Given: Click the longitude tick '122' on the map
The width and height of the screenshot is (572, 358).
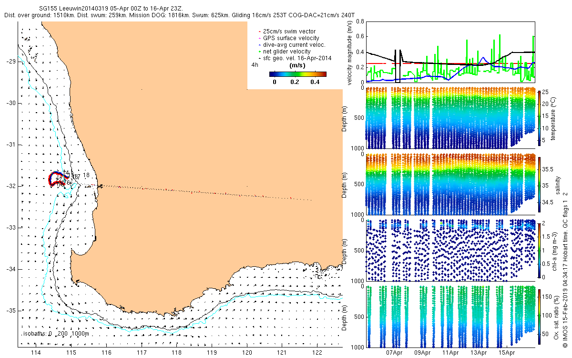Looking at the screenshot, I should 317,353.
